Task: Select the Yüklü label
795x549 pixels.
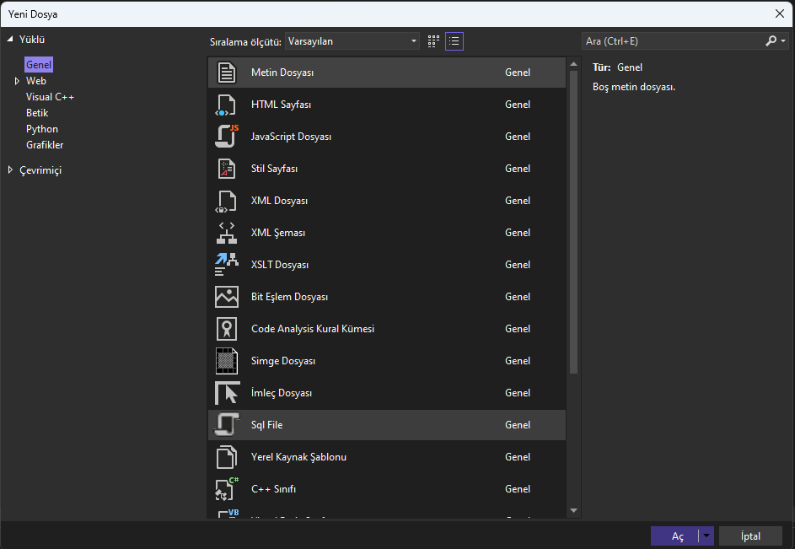Action: click(x=32, y=40)
